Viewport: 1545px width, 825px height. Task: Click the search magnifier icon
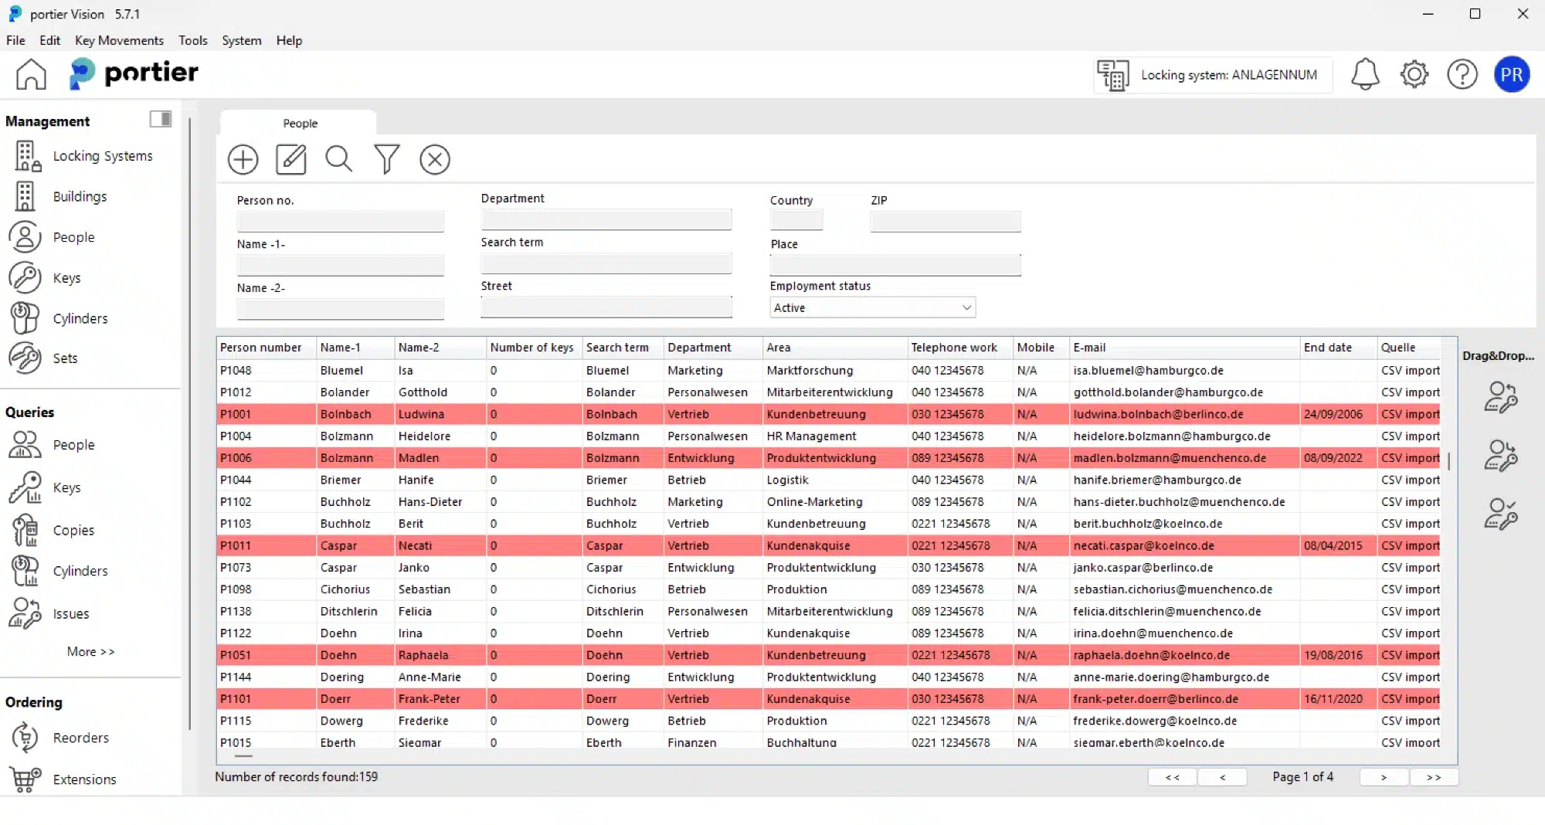[339, 159]
